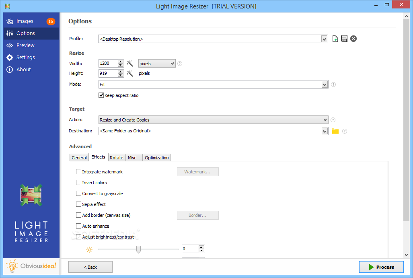Viewport: 413px width, 278px height.
Task: Click the brightness value input field
Action: (x=190, y=249)
